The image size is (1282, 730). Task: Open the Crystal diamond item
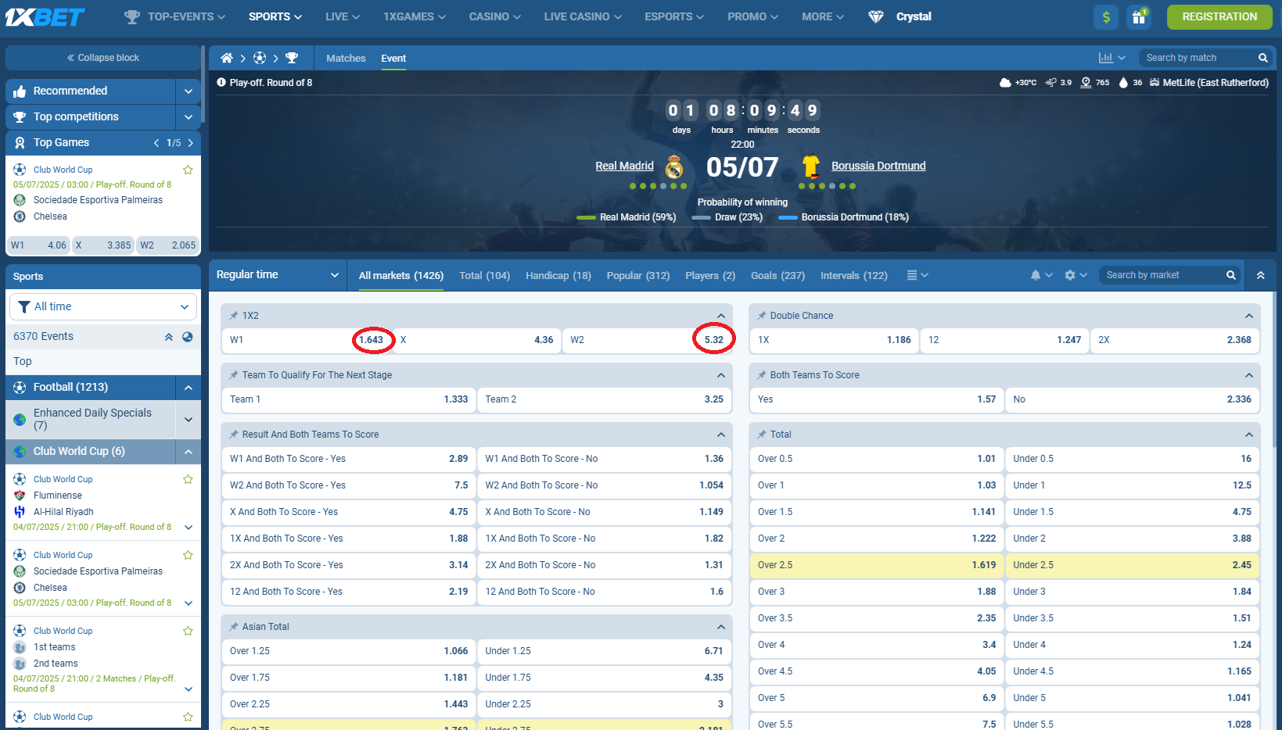[x=900, y=16]
